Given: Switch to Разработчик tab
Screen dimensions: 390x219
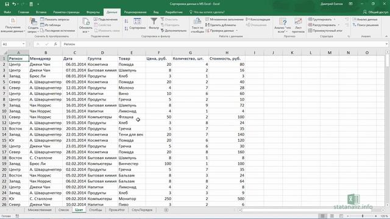Looking at the screenshot, I should [174, 12].
